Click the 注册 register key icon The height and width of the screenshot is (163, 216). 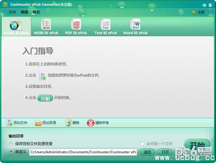click(194, 12)
